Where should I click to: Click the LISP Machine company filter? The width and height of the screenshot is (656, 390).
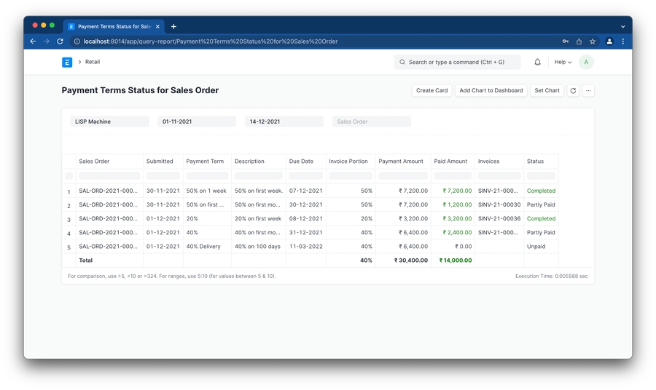[x=109, y=122]
